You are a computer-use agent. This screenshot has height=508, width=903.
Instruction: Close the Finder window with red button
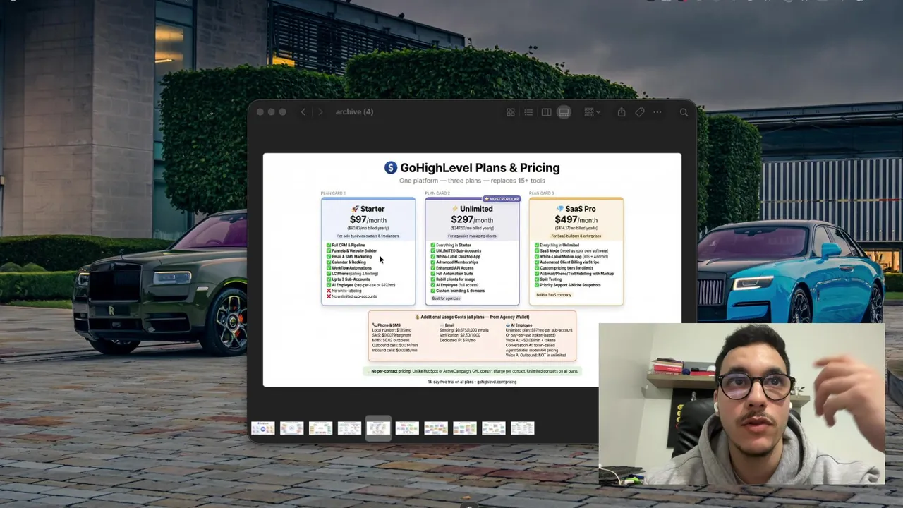(260, 112)
